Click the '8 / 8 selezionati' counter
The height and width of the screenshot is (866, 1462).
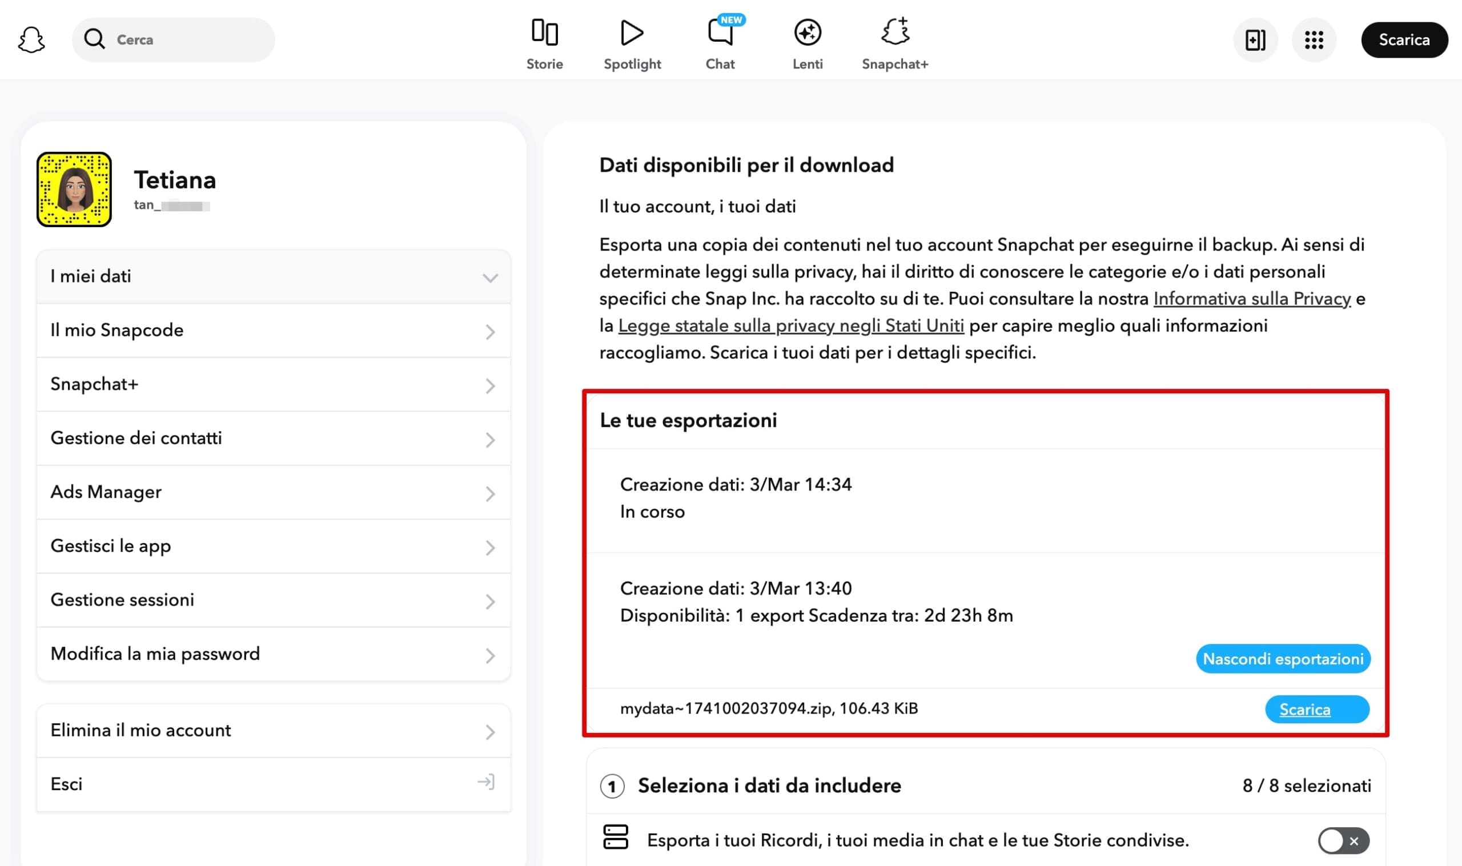point(1307,786)
